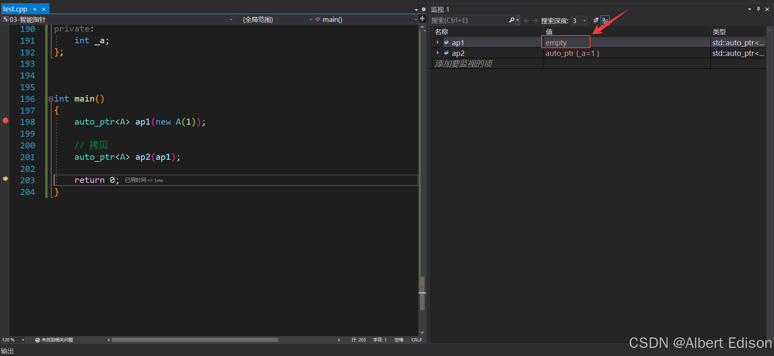Click the ap2 value 'auto_ptr {_a=1 }'
This screenshot has width=774, height=356.
pos(572,53)
